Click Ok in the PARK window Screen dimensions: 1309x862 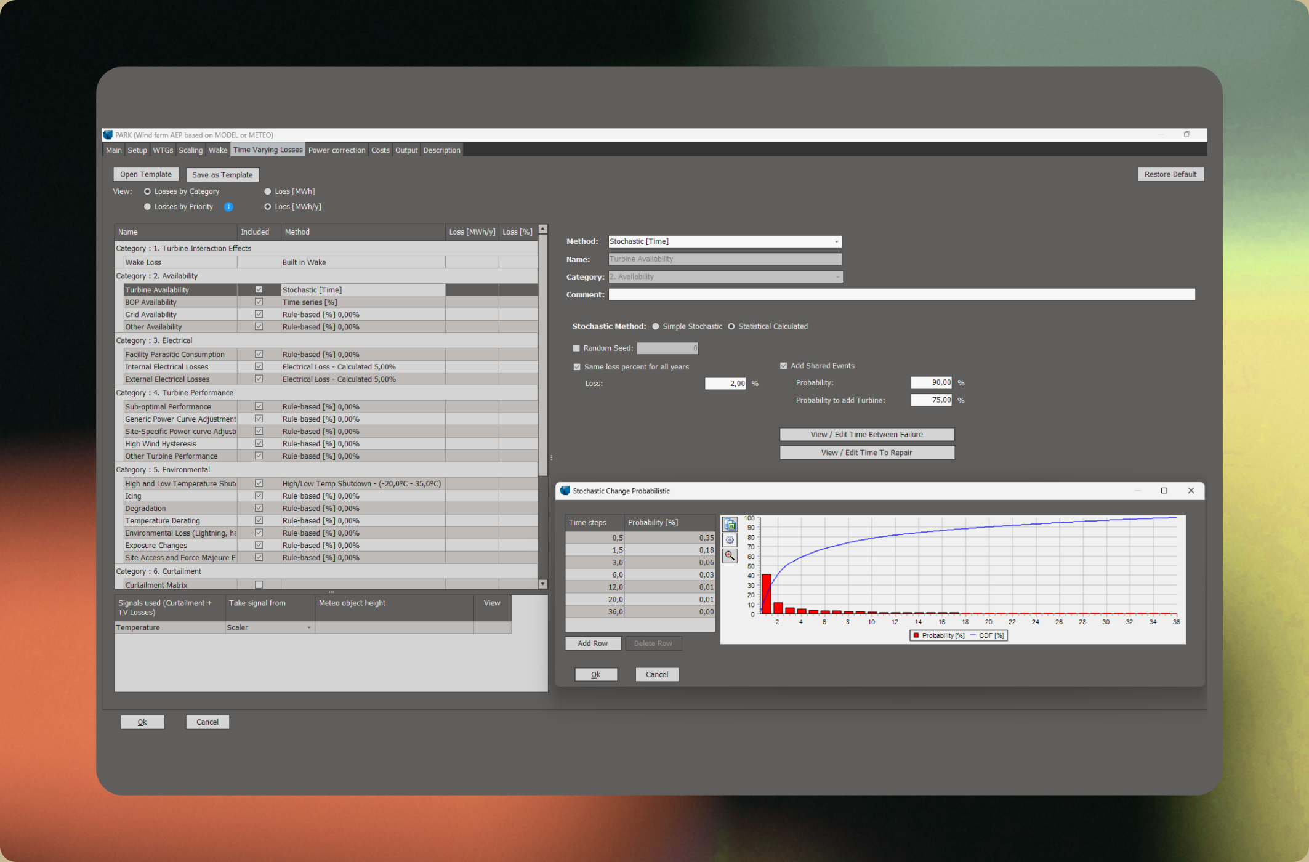[142, 722]
